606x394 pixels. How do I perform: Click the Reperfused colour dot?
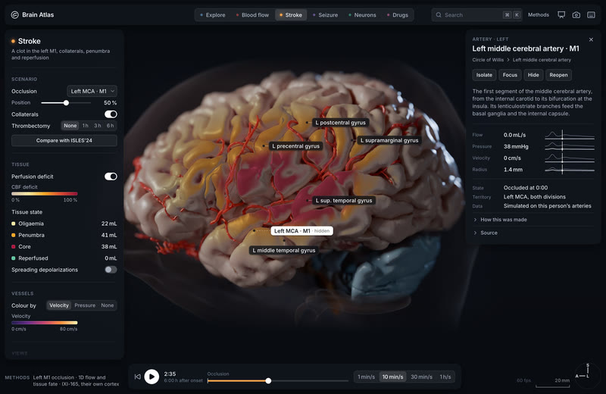click(x=14, y=258)
